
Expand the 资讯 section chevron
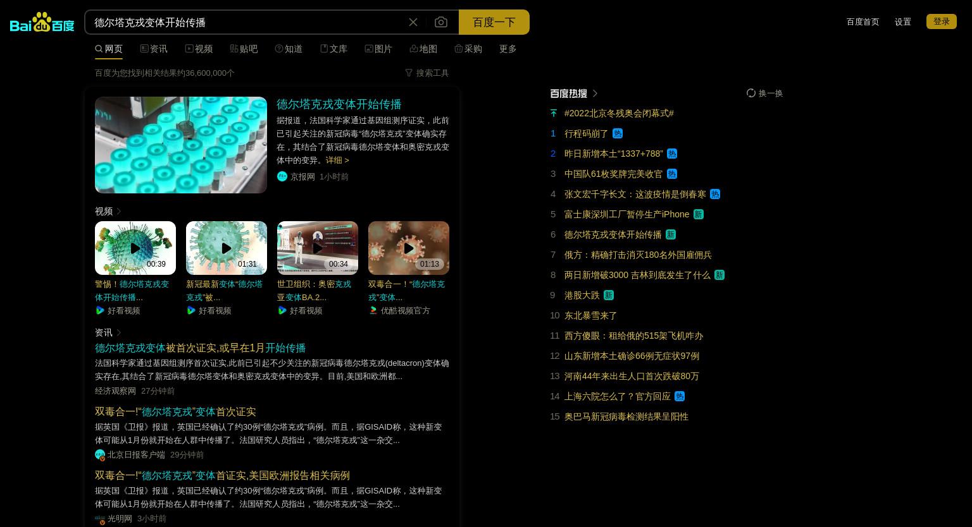[118, 332]
